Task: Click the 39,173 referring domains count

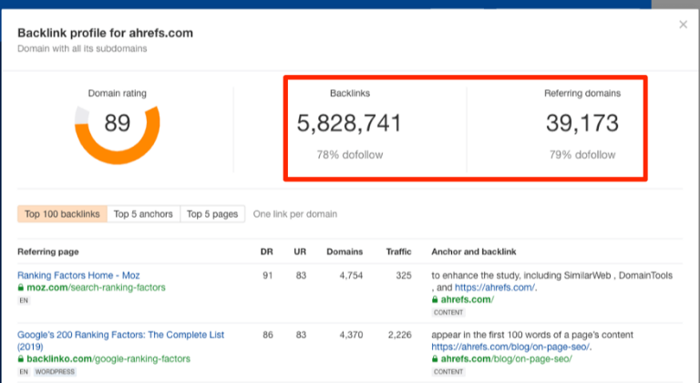Action: [x=583, y=123]
